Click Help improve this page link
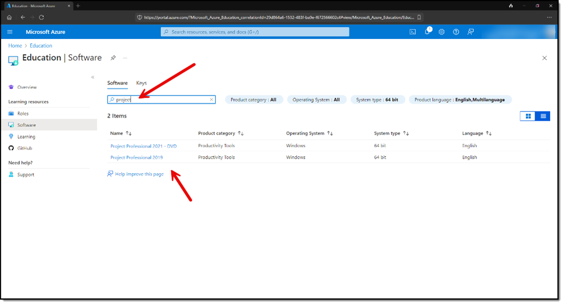 click(x=139, y=174)
